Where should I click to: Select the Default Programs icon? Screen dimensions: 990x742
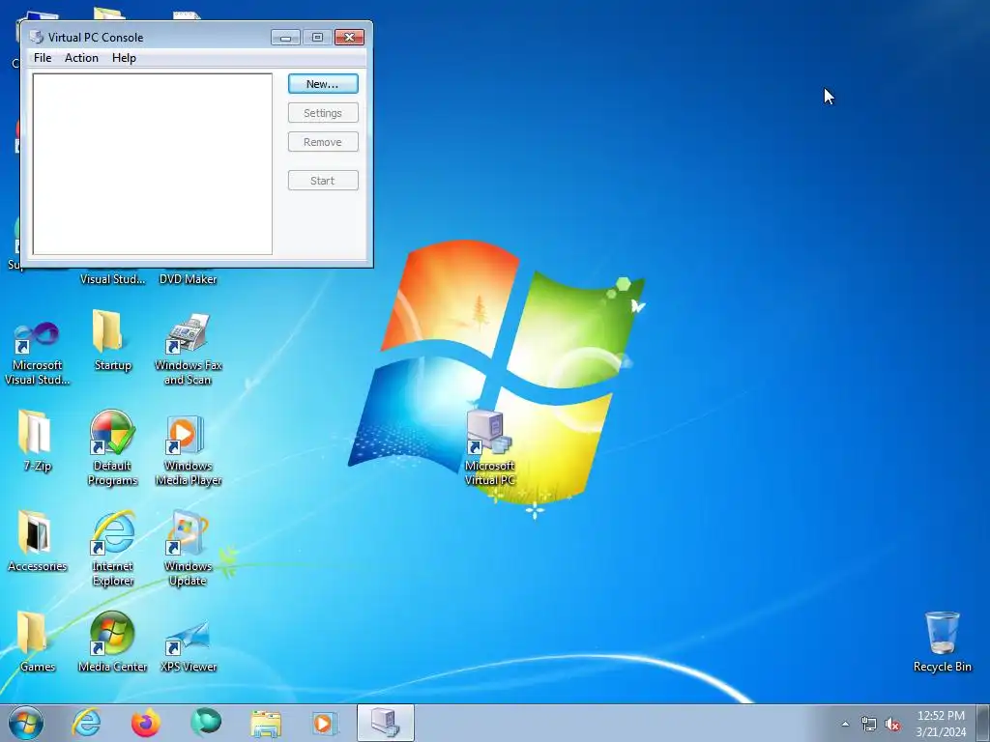coord(112,448)
